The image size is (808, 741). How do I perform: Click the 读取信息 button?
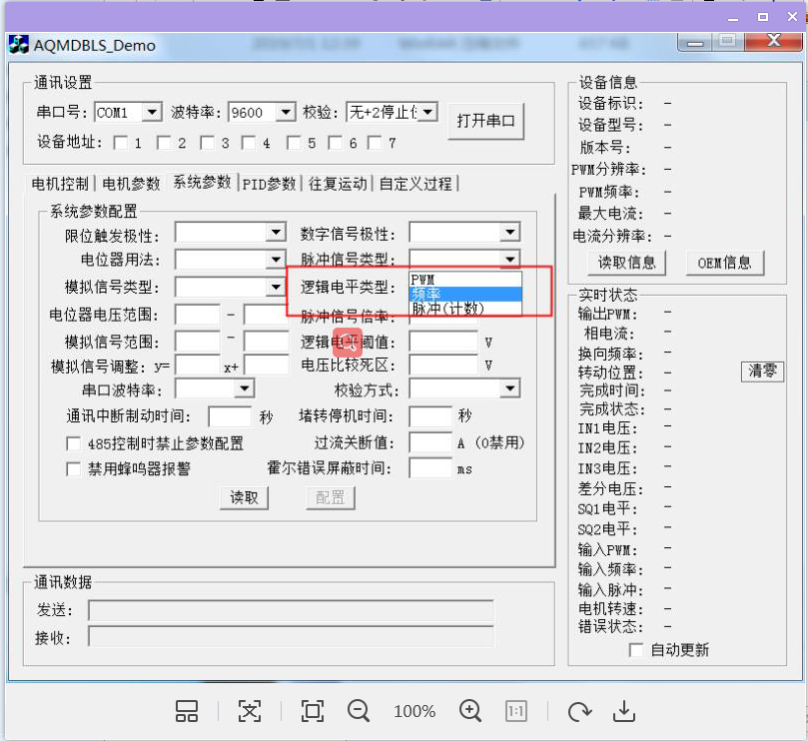pos(626,263)
